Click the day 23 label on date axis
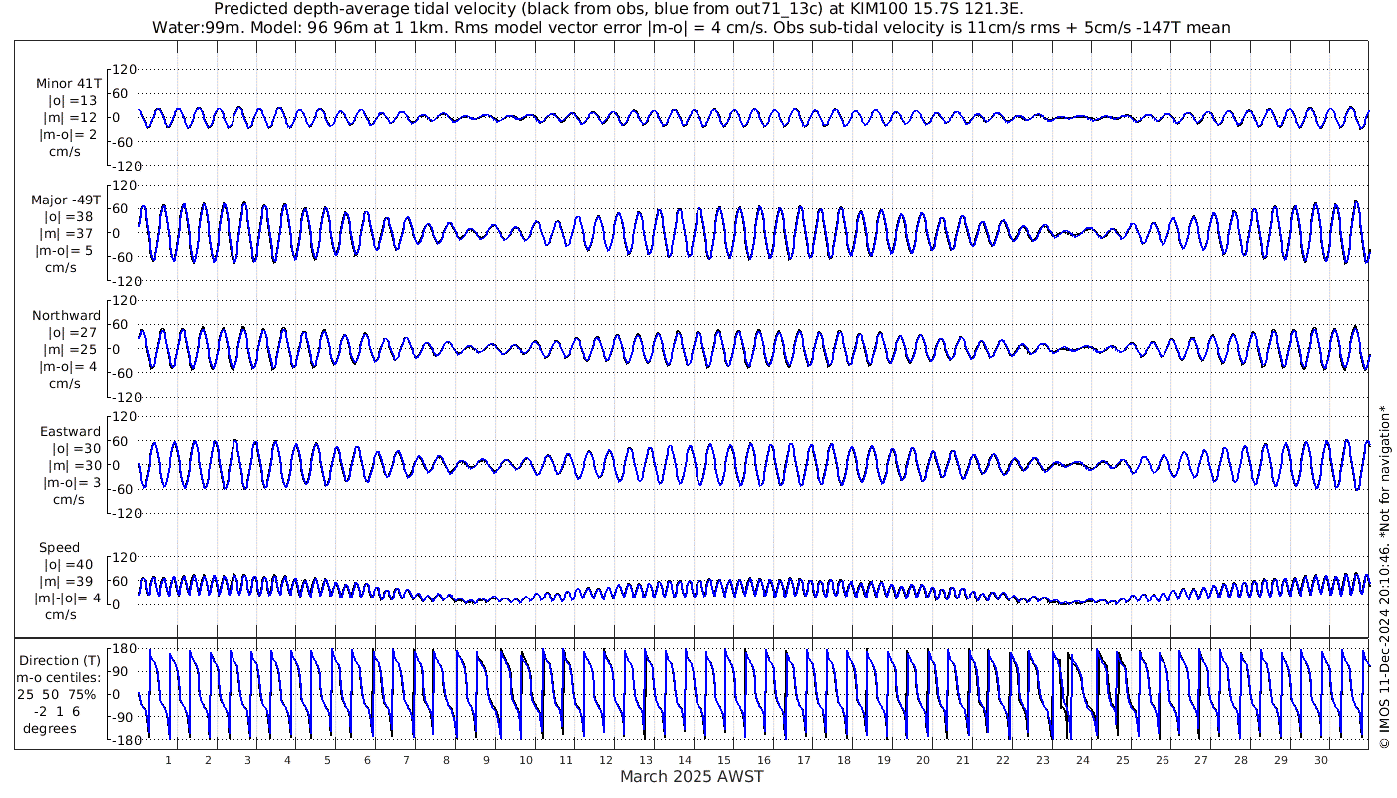 pyautogui.click(x=1043, y=760)
